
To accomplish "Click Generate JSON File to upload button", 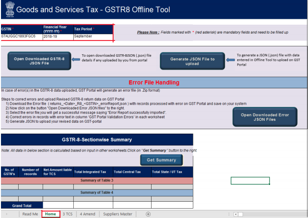I will point(192,61).
